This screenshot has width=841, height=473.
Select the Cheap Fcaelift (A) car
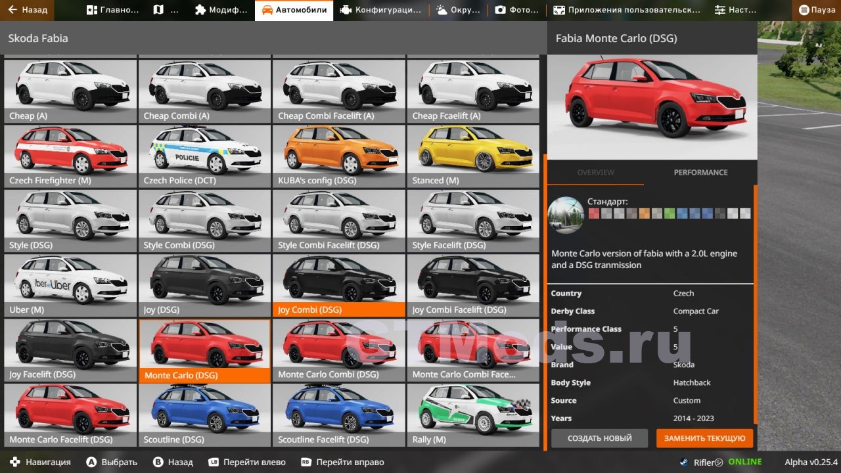click(x=473, y=91)
